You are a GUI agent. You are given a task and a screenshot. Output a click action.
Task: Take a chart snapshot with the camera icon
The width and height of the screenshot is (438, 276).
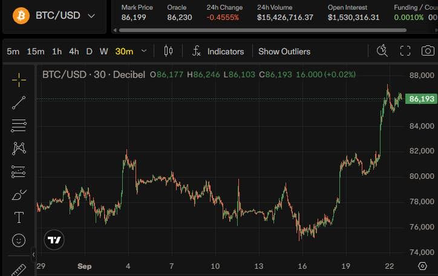point(428,51)
